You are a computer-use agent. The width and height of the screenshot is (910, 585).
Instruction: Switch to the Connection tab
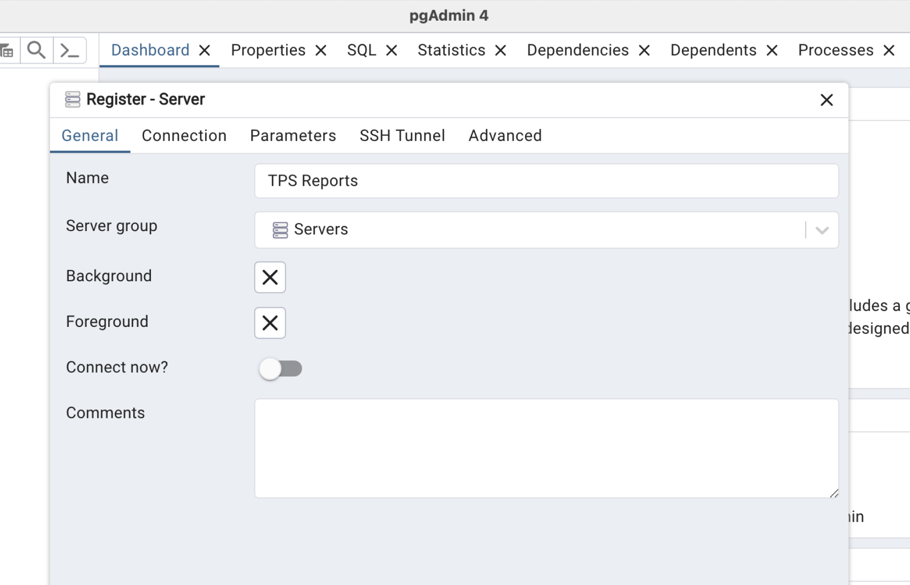184,136
